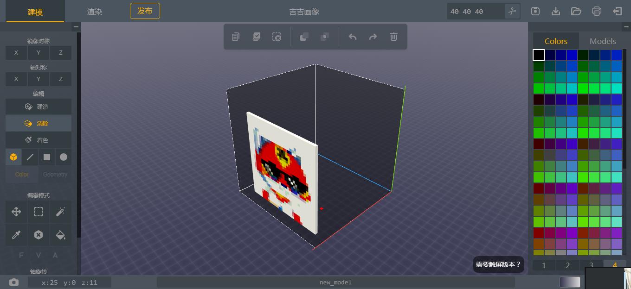Toggle mirror symmetry X under 镜像对称

16,53
